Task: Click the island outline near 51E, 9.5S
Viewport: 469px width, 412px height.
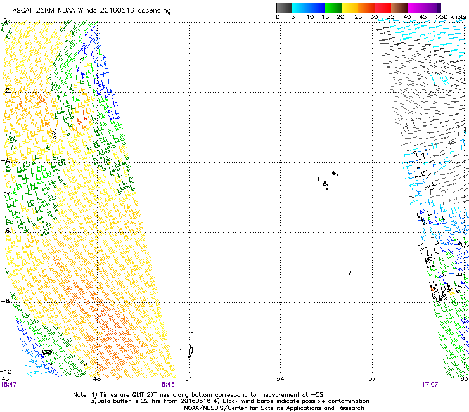Action: tap(191, 351)
